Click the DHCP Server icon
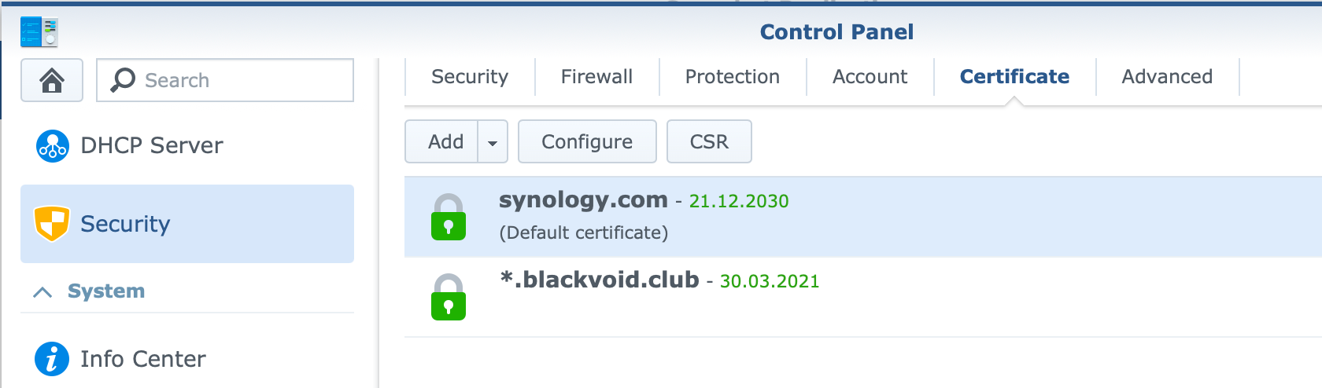This screenshot has width=1322, height=388. (x=53, y=145)
